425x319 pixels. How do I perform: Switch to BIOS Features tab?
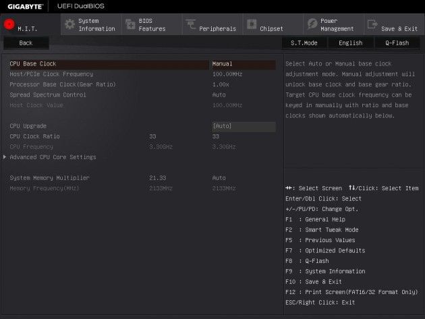(x=152, y=24)
